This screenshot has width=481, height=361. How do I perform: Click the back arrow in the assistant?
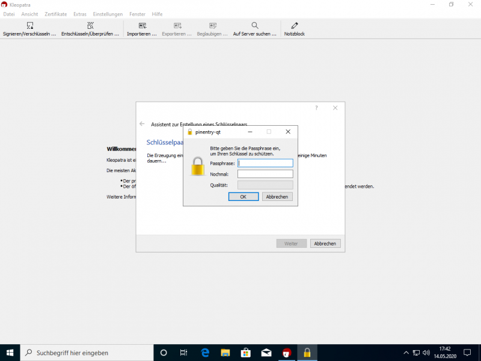click(142, 124)
